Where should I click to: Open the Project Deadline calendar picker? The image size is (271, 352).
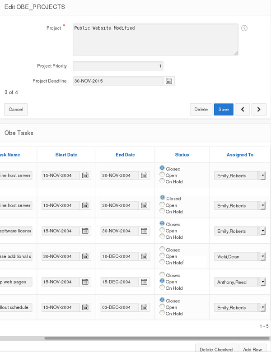(169, 81)
